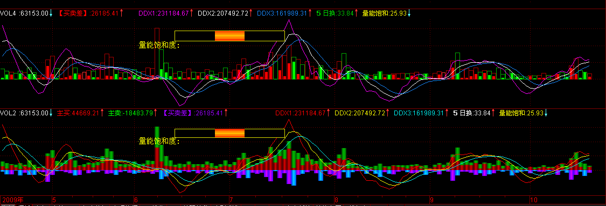Click the 量能饱和度 gauge bar in VOL2 panel
This screenshot has height=206, width=606.
[229, 133]
